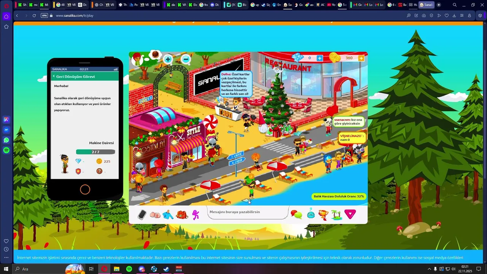Open Aria AI icon in sidebar

pos(6,119)
